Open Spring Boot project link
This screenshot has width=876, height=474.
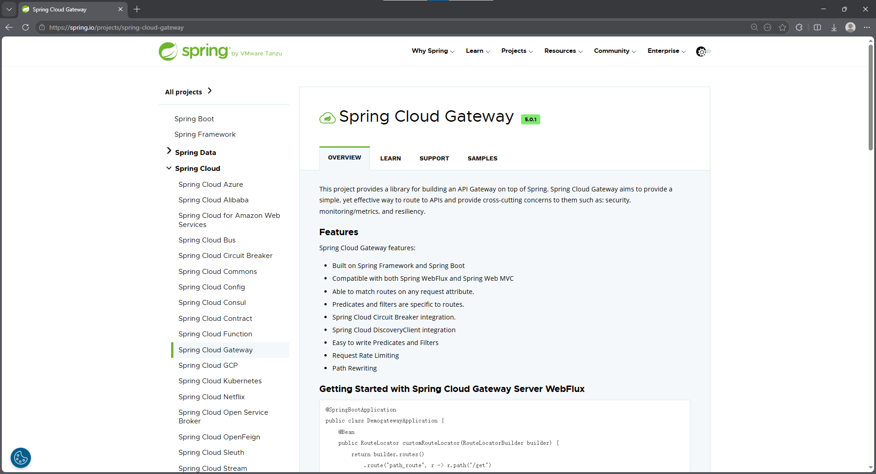click(194, 119)
